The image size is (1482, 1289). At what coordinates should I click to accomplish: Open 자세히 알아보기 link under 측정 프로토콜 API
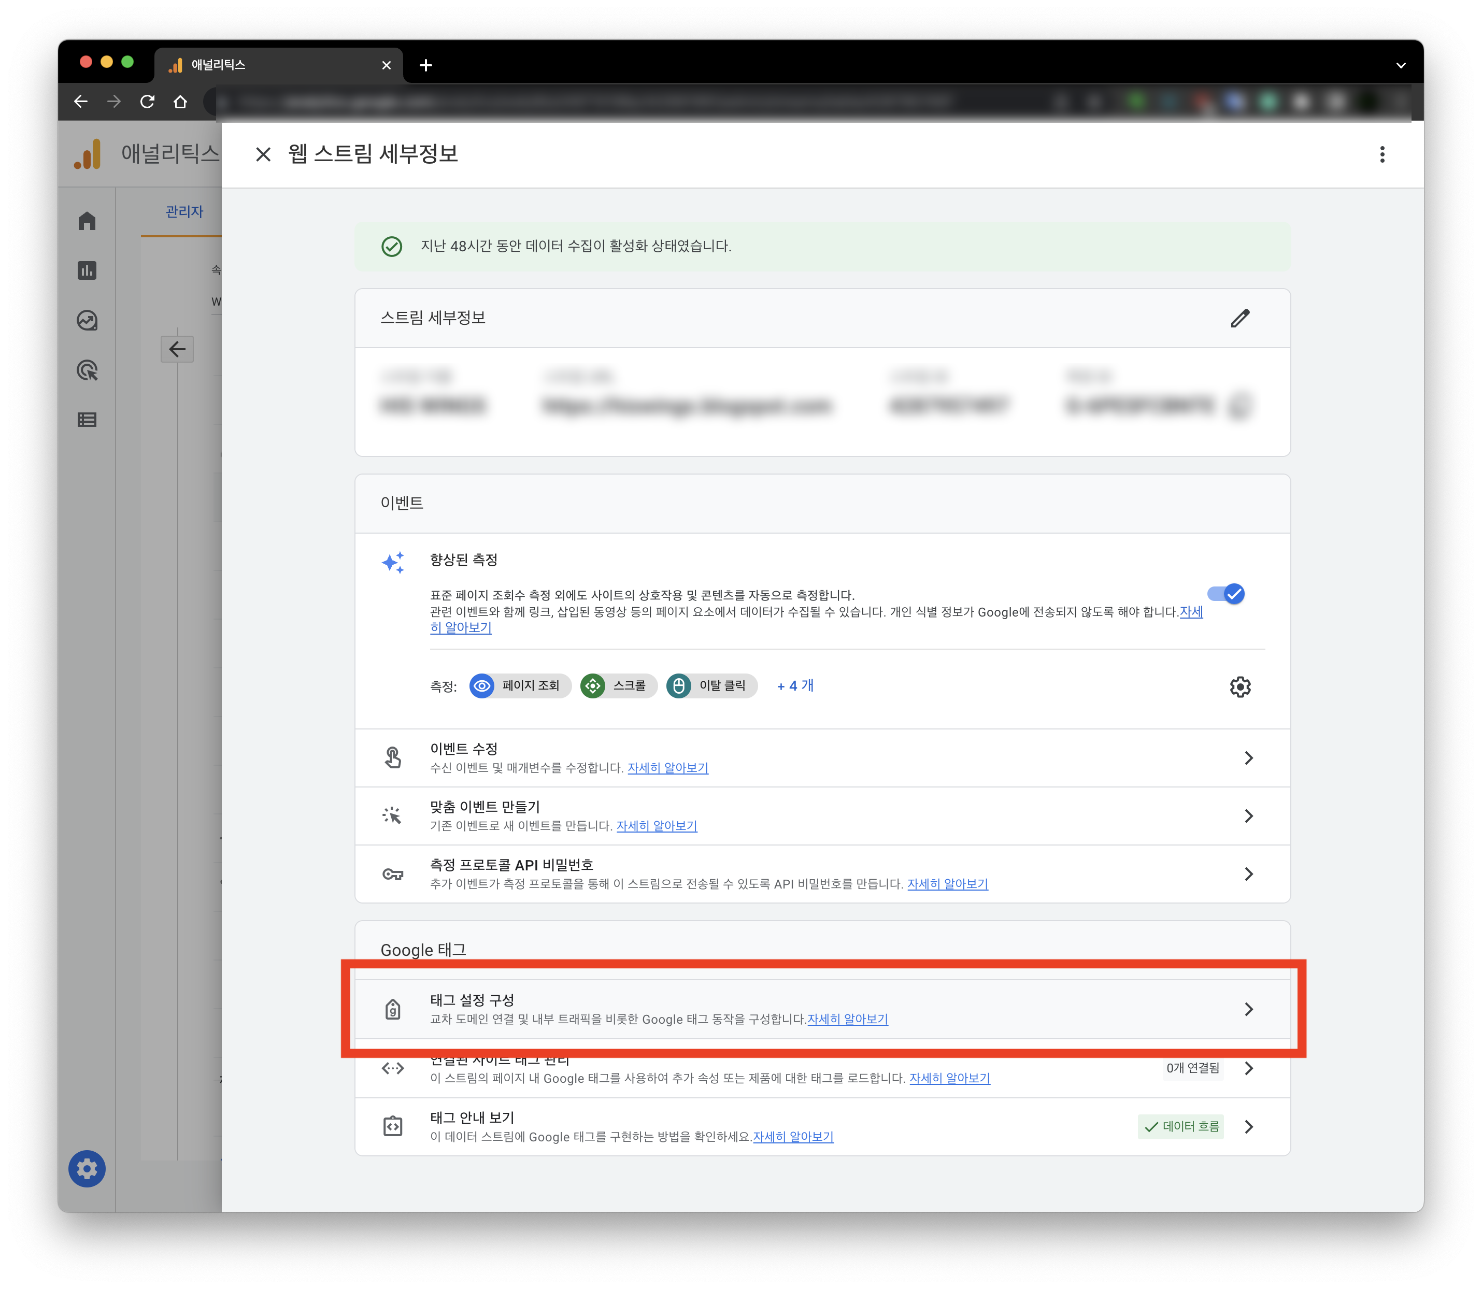(947, 884)
